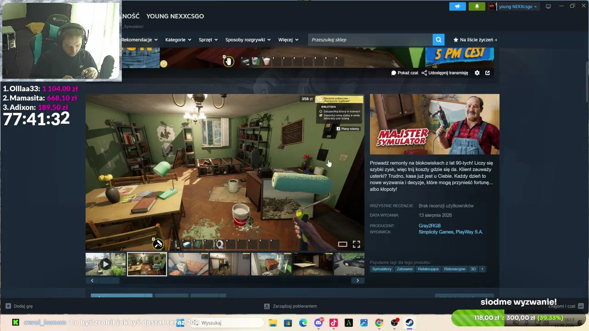This screenshot has height=331, width=589.
Task: Toggle theater mode on the screenshot viewer
Action: pyautogui.click(x=342, y=244)
